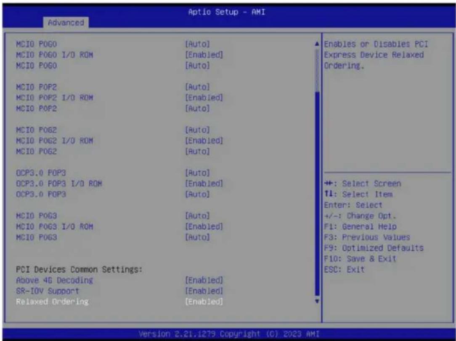Click the F9: Optimized Defaults hint
This screenshot has height=341, width=456.
point(374,248)
